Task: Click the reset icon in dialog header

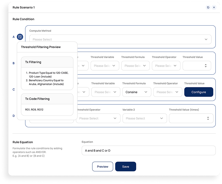Action: pyautogui.click(x=208, y=7)
